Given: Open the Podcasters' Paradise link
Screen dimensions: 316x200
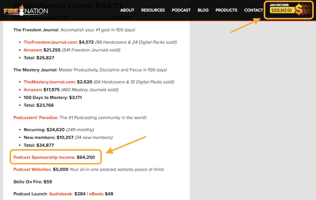Looking at the screenshot, I should 35,117.
